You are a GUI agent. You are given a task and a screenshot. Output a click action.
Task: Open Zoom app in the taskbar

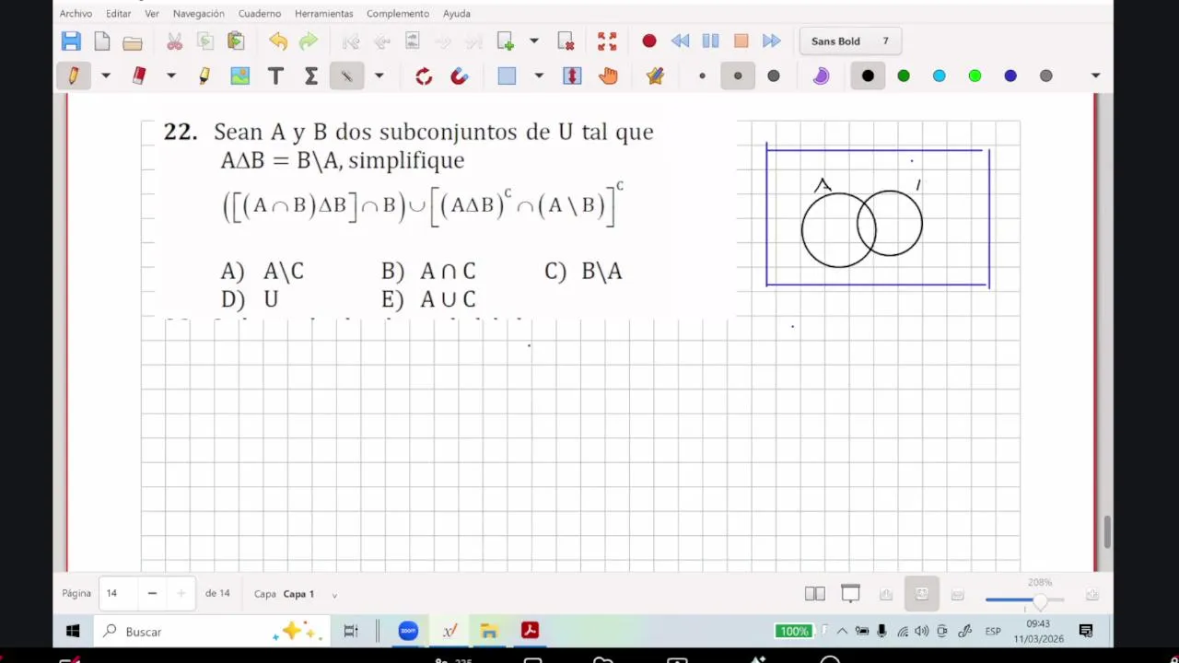(408, 631)
